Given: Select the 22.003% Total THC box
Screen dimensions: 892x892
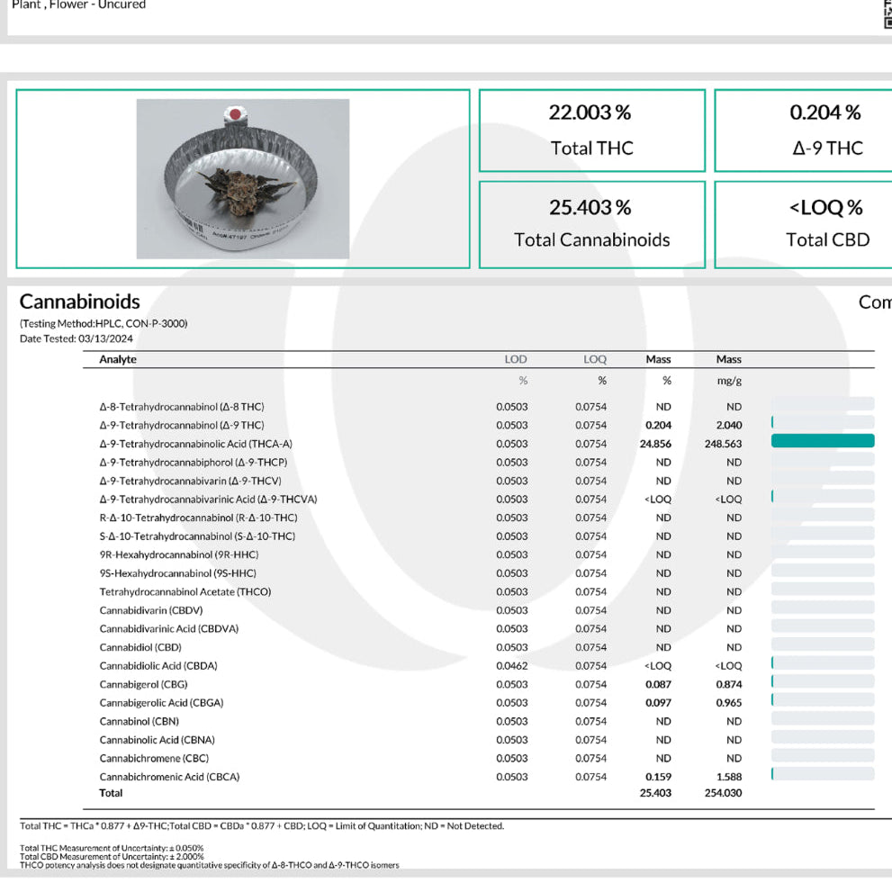Looking at the screenshot, I should 591,130.
